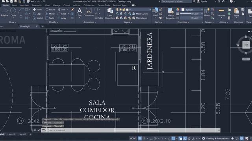Screen dimensions: 252x141
Task: Expand the Block panel
Action: pyautogui.click(x=158, y=22)
